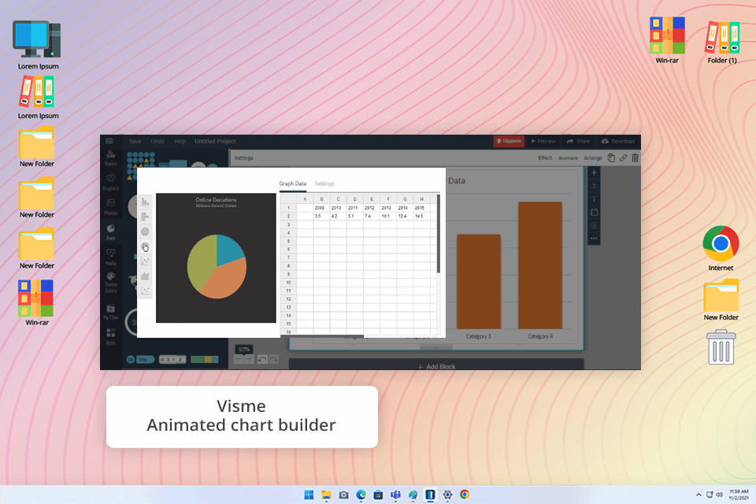Click the volume icon in system tray
The height and width of the screenshot is (504, 756).
[x=719, y=495]
